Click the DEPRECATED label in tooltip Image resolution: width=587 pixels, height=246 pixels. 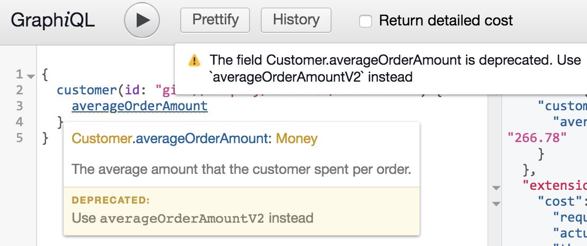pos(111,200)
